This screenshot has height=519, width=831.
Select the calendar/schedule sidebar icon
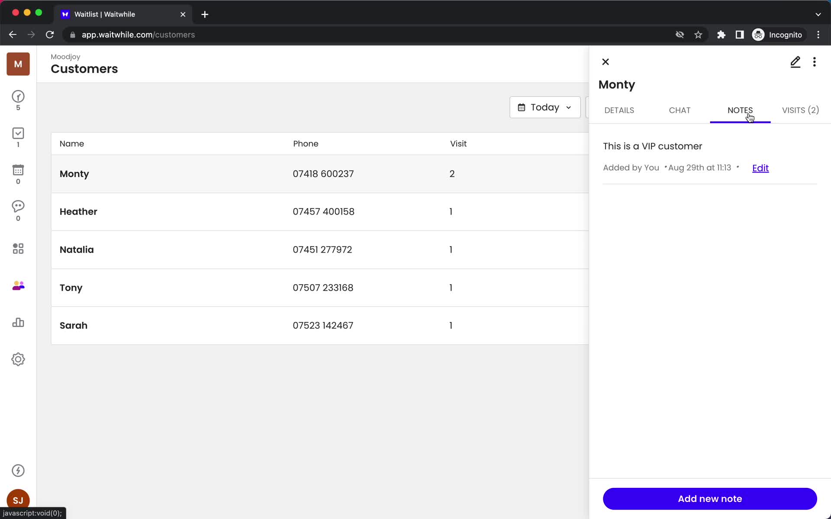[x=18, y=174]
